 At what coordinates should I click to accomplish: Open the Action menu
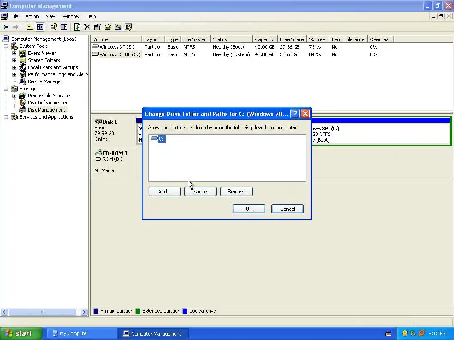32,16
